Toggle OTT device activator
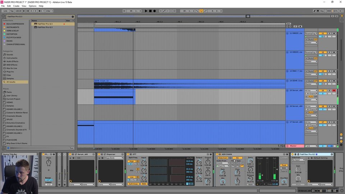345x194 pixels. [128, 154]
